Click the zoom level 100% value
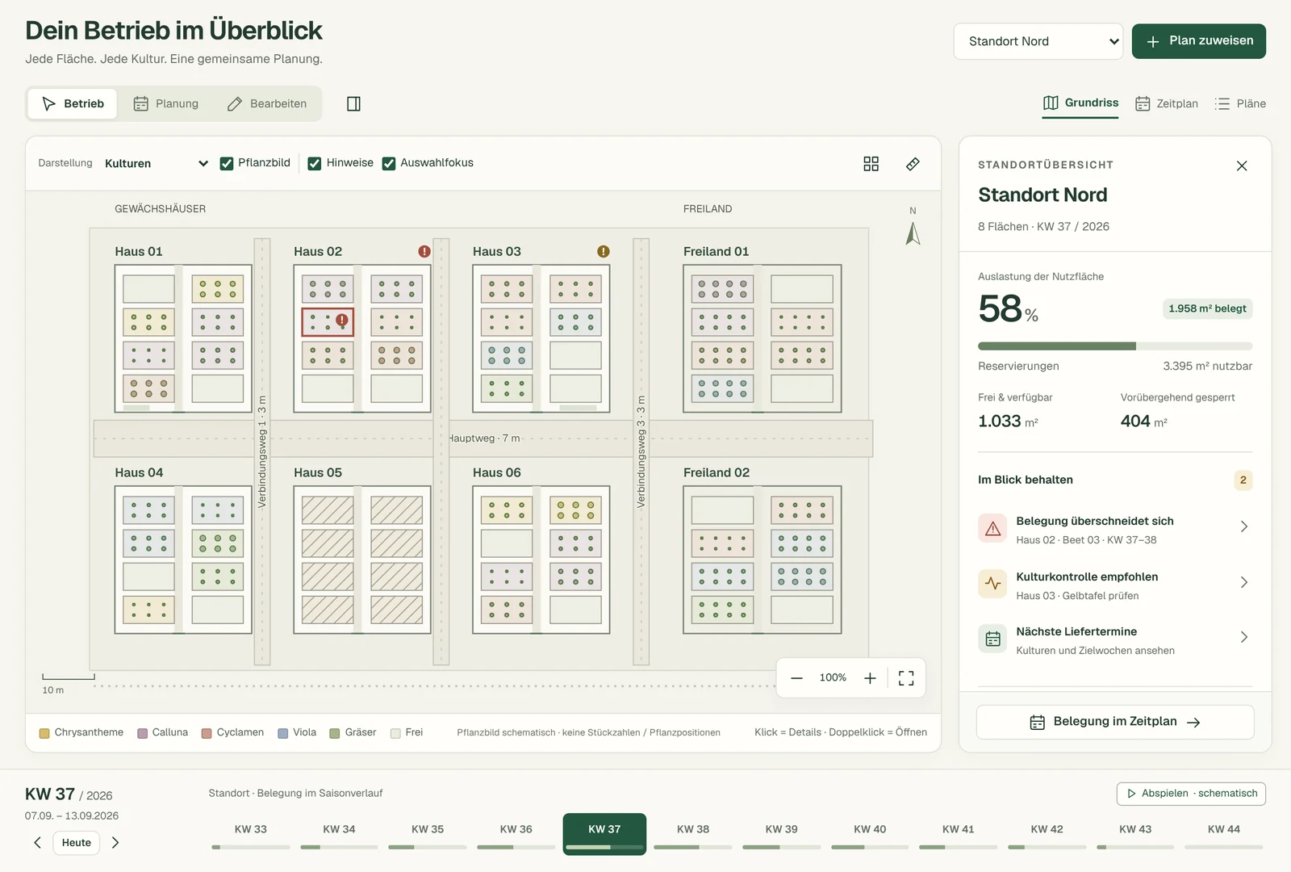Image resolution: width=1291 pixels, height=872 pixels. click(x=833, y=678)
